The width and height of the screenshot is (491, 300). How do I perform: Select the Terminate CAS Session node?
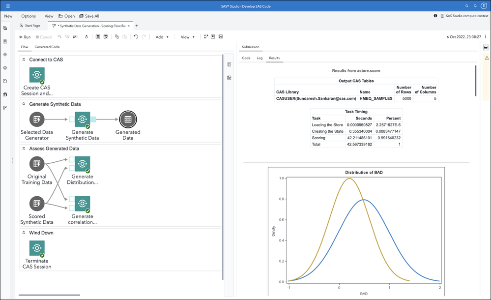37,248
